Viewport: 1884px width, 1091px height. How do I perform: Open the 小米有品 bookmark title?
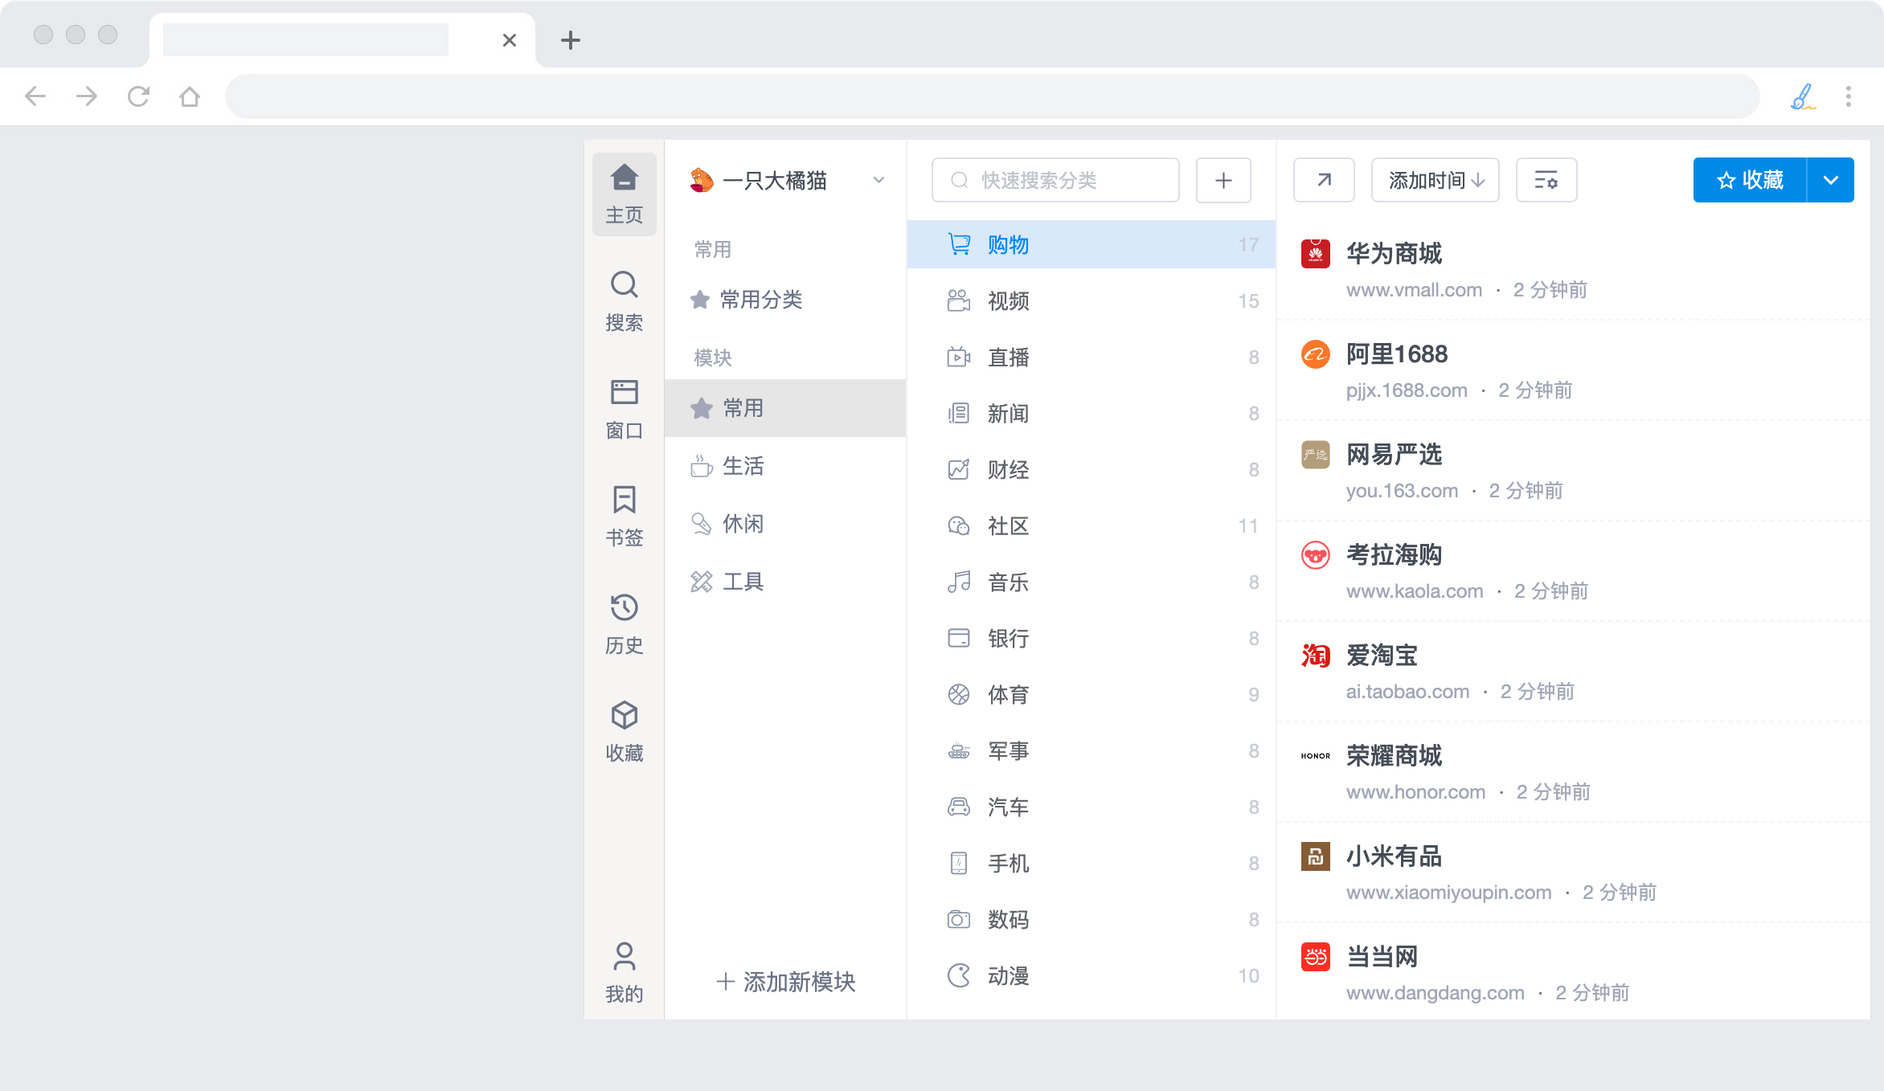pyautogui.click(x=1394, y=856)
